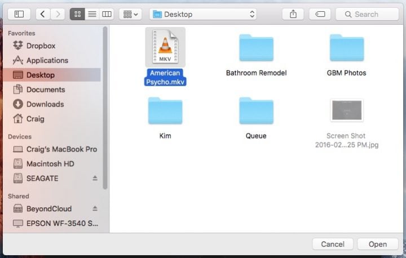The width and height of the screenshot is (406, 258).
Task: Select the American Psycho MKV file icon
Action: click(x=165, y=47)
